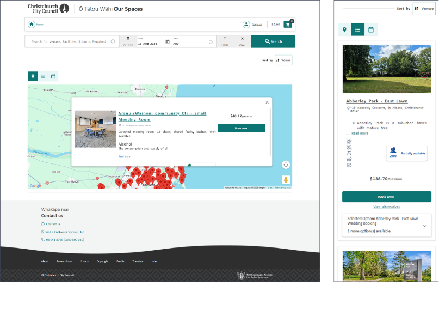Click the Street View pegman on map
The width and height of the screenshot is (439, 321).
click(286, 179)
